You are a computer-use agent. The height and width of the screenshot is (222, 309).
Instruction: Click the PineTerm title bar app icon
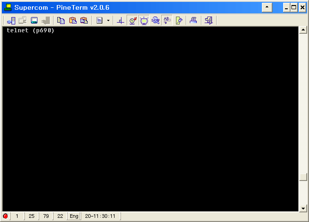pyautogui.click(x=8, y=7)
